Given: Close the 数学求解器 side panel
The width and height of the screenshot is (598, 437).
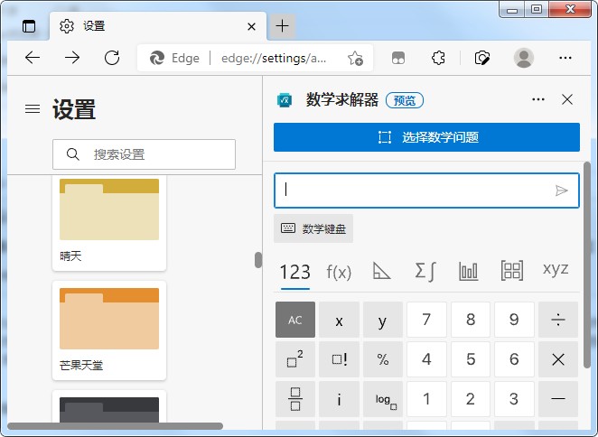Looking at the screenshot, I should point(567,99).
